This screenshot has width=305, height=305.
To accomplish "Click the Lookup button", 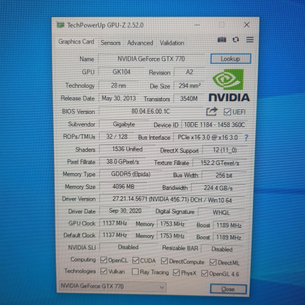I will [x=230, y=59].
